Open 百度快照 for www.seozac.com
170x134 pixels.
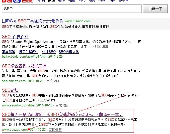pos(55,129)
